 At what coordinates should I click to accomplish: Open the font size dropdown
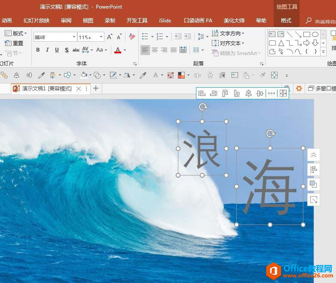(x=101, y=37)
